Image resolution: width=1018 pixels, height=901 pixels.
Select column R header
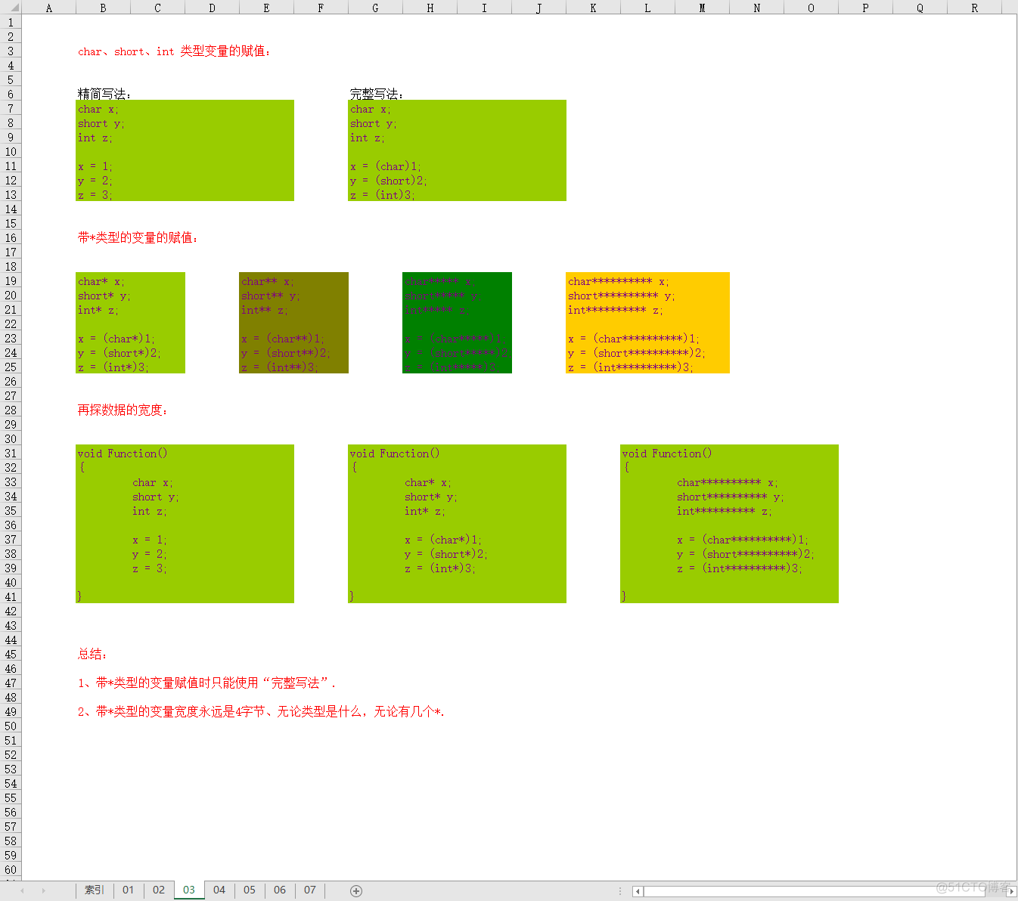(x=974, y=8)
